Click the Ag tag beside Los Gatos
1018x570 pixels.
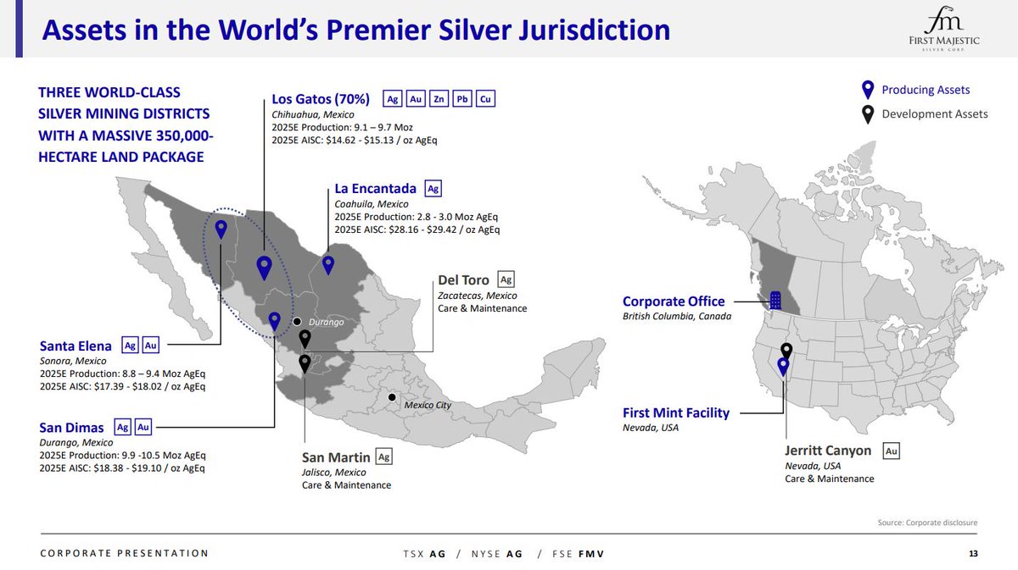point(393,98)
